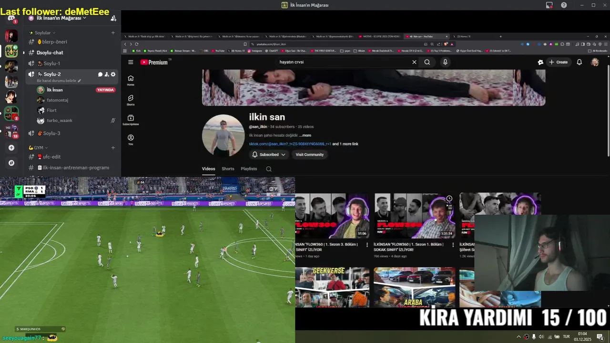610x343 pixels.
Task: Expand channel description via ...more
Action: (305, 135)
